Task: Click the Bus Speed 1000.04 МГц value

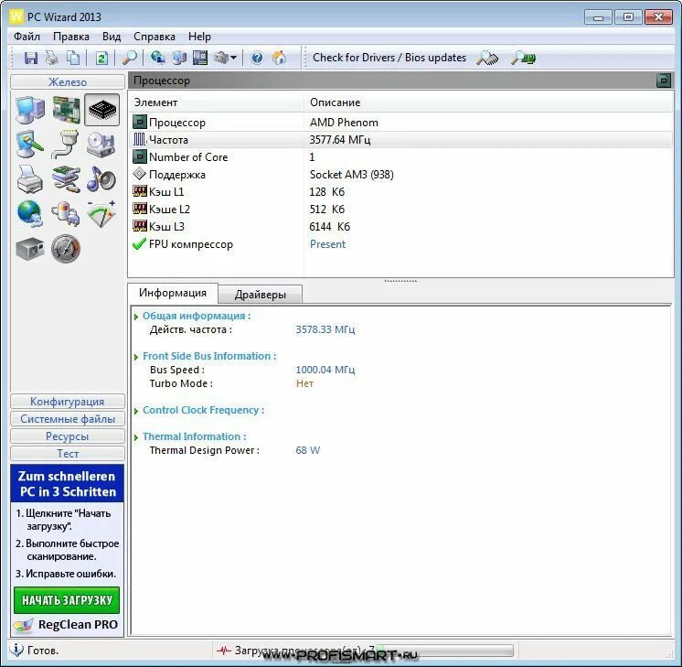Action: (325, 370)
